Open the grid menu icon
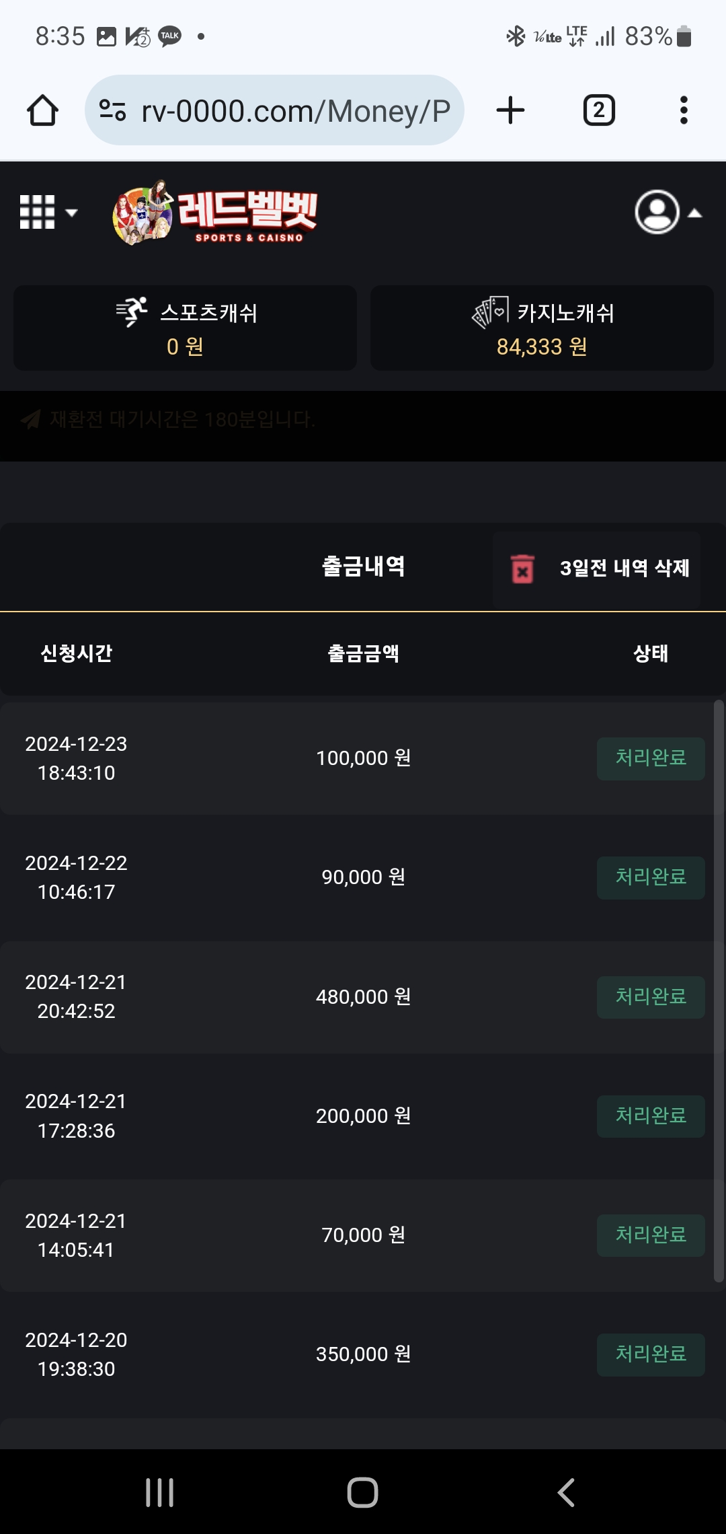Screen dimensions: 726x1534 [47, 213]
